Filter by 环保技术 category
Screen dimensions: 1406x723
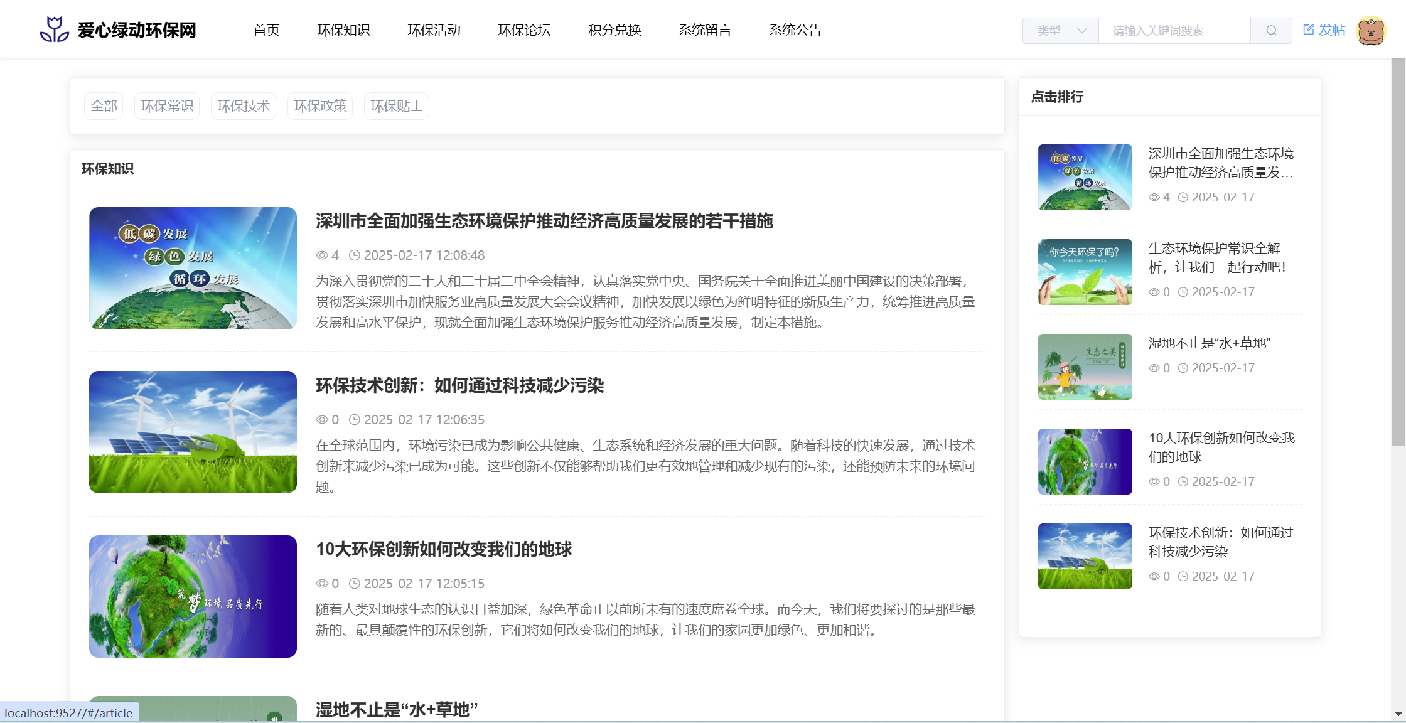(244, 106)
